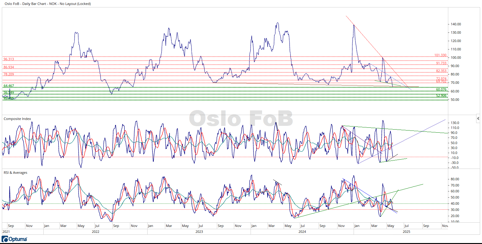This screenshot has height=244, width=482.
Task: Expand the side panel arrow at right edge
Action: click(478, 118)
